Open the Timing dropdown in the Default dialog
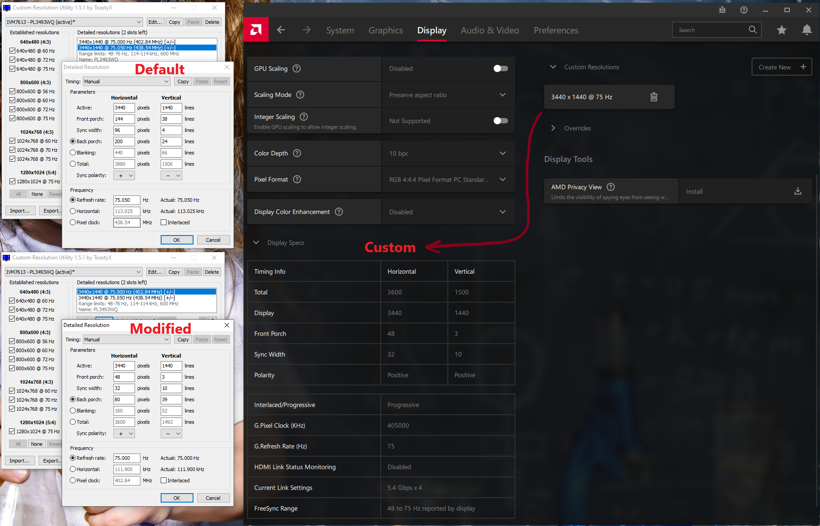Image resolution: width=820 pixels, height=526 pixels. point(126,82)
